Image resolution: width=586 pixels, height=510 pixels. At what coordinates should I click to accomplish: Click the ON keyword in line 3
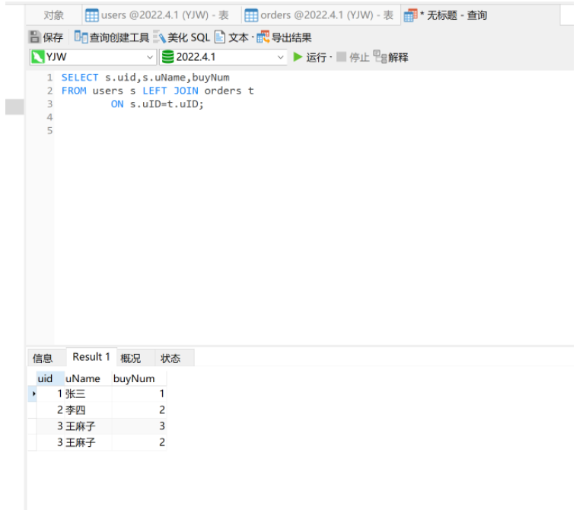point(117,104)
